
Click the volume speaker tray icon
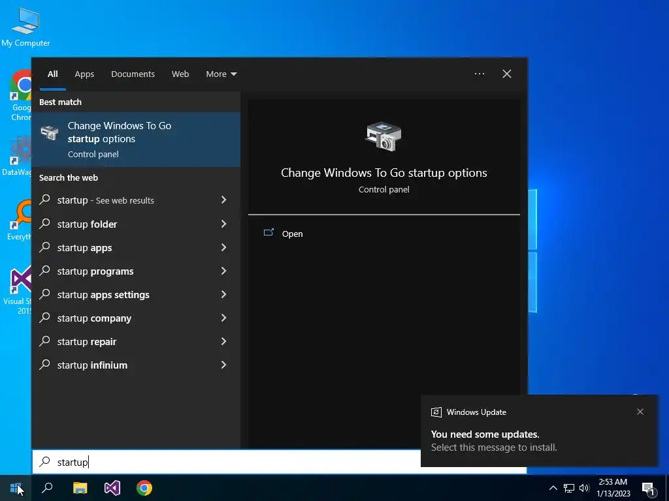point(584,488)
